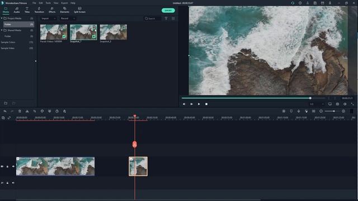Click the preview progress slider
358x201 pixels.
pos(253,98)
